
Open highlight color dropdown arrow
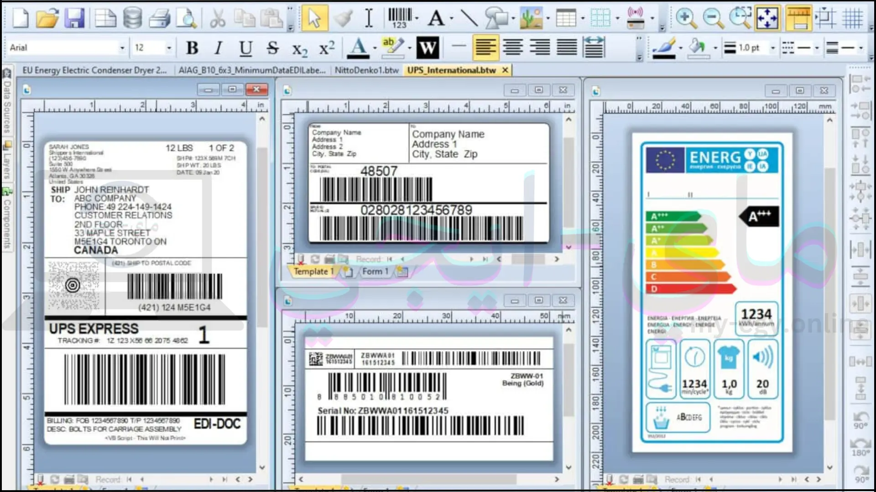coord(409,48)
